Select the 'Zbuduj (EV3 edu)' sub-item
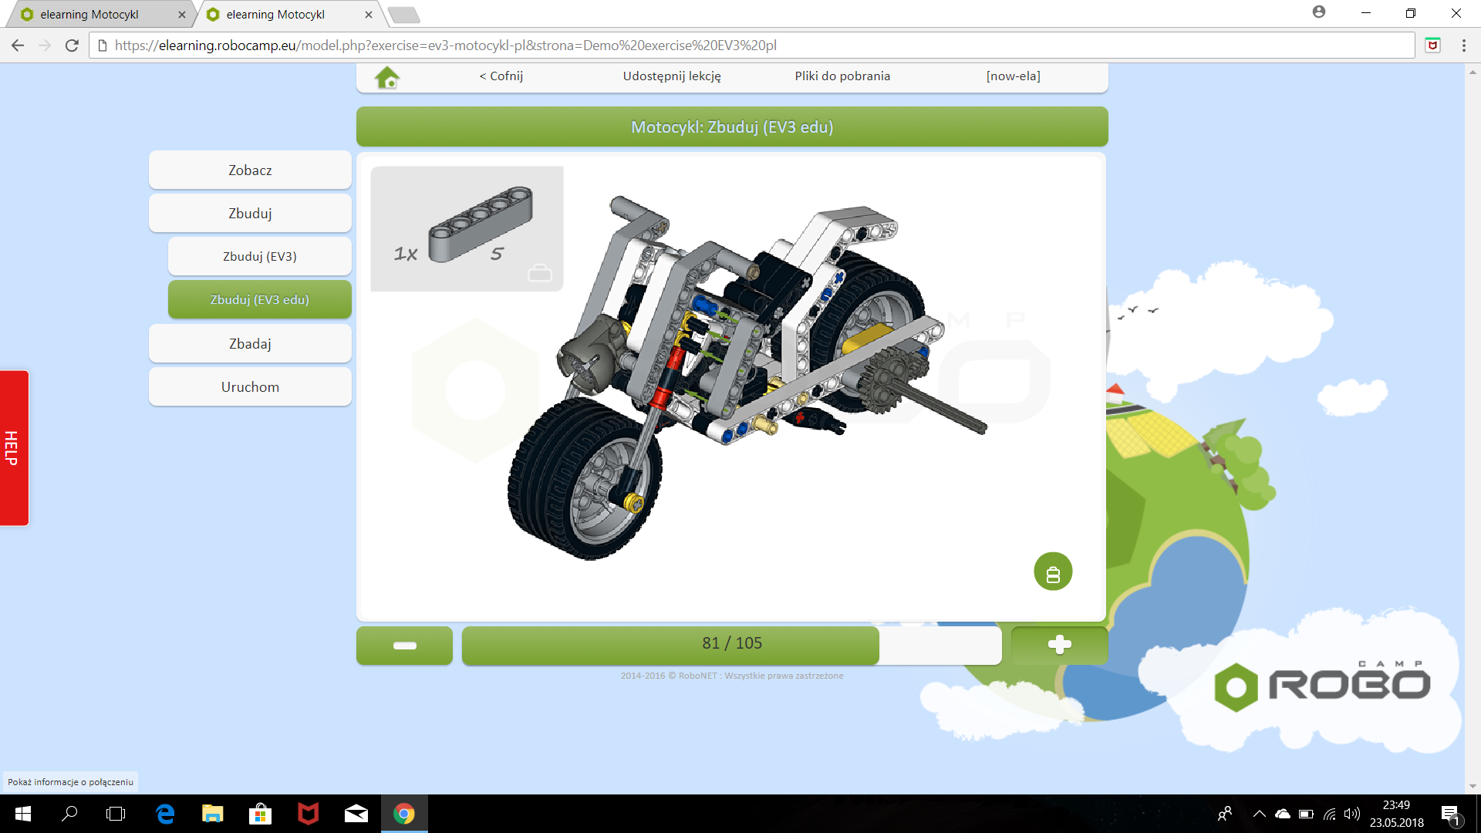 coord(259,300)
